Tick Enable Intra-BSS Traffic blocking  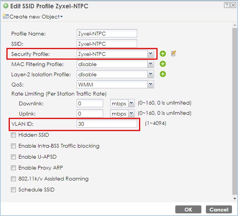click(x=13, y=146)
